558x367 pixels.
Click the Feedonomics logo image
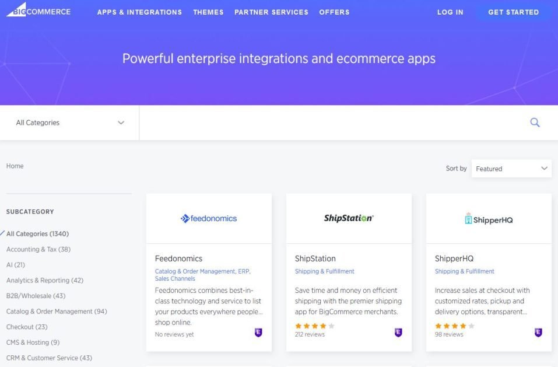tap(209, 219)
